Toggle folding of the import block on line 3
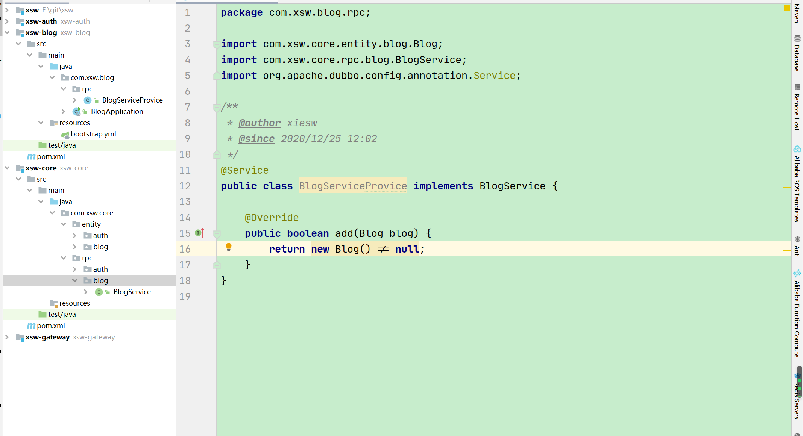This screenshot has width=803, height=436. 217,44
